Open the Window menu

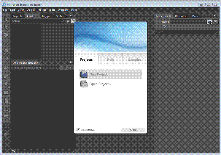(x=63, y=10)
